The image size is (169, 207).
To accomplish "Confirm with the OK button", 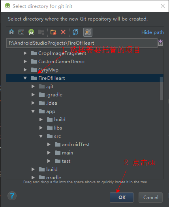I will 122,198.
